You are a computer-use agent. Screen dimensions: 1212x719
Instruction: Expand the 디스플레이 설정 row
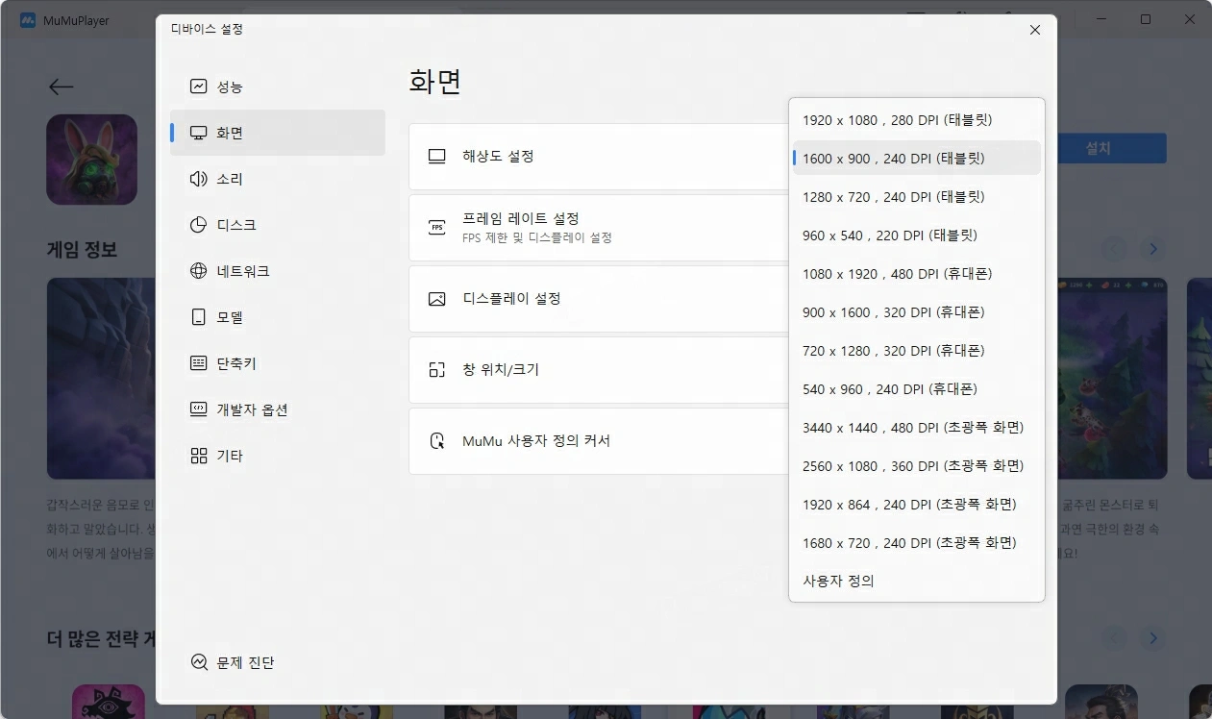(599, 299)
